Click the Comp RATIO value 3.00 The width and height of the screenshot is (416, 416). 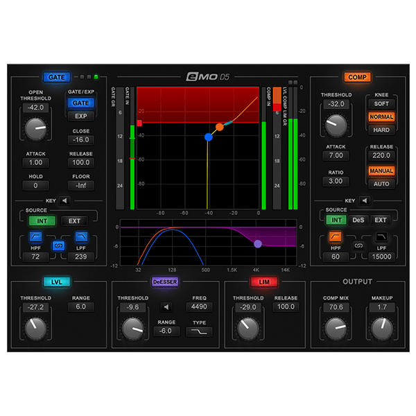click(x=336, y=181)
